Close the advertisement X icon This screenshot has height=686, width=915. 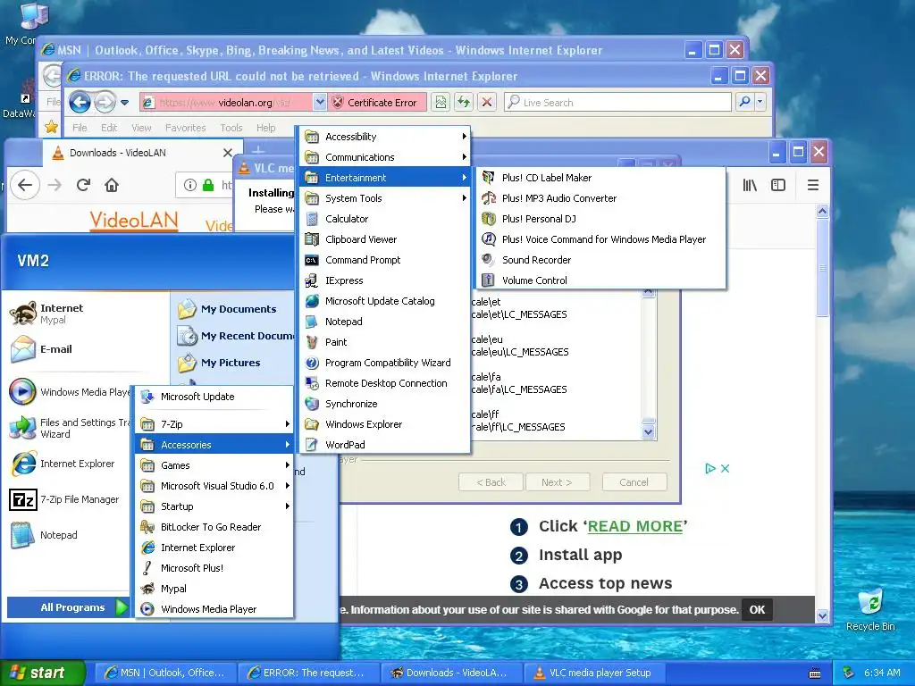(x=725, y=468)
